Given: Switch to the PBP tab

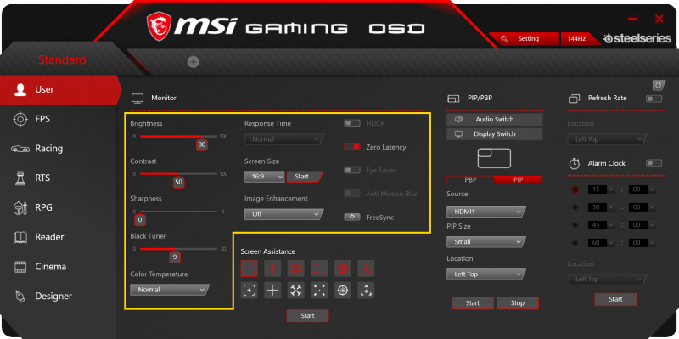Looking at the screenshot, I should [470, 180].
